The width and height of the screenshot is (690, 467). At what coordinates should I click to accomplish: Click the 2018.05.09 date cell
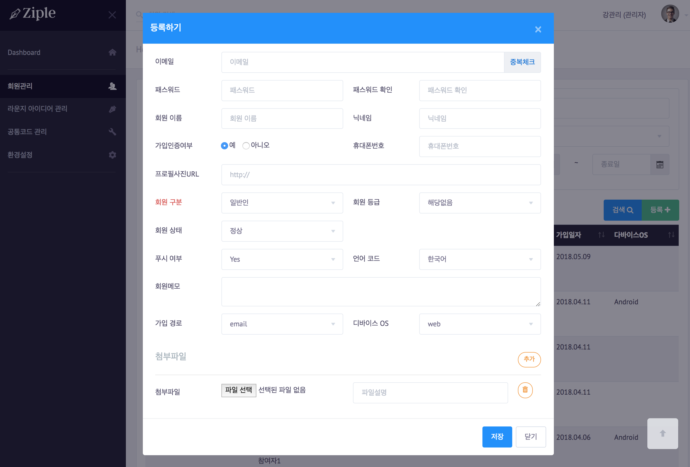click(573, 257)
